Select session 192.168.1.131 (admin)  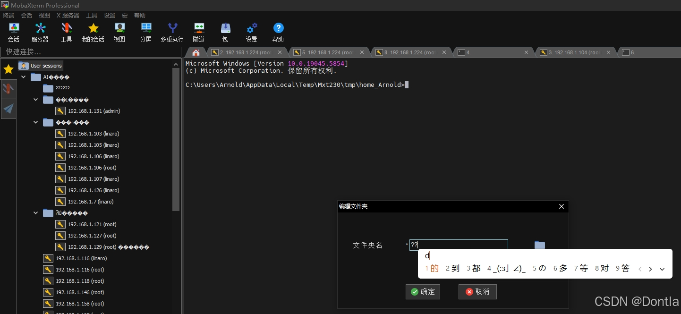point(88,111)
